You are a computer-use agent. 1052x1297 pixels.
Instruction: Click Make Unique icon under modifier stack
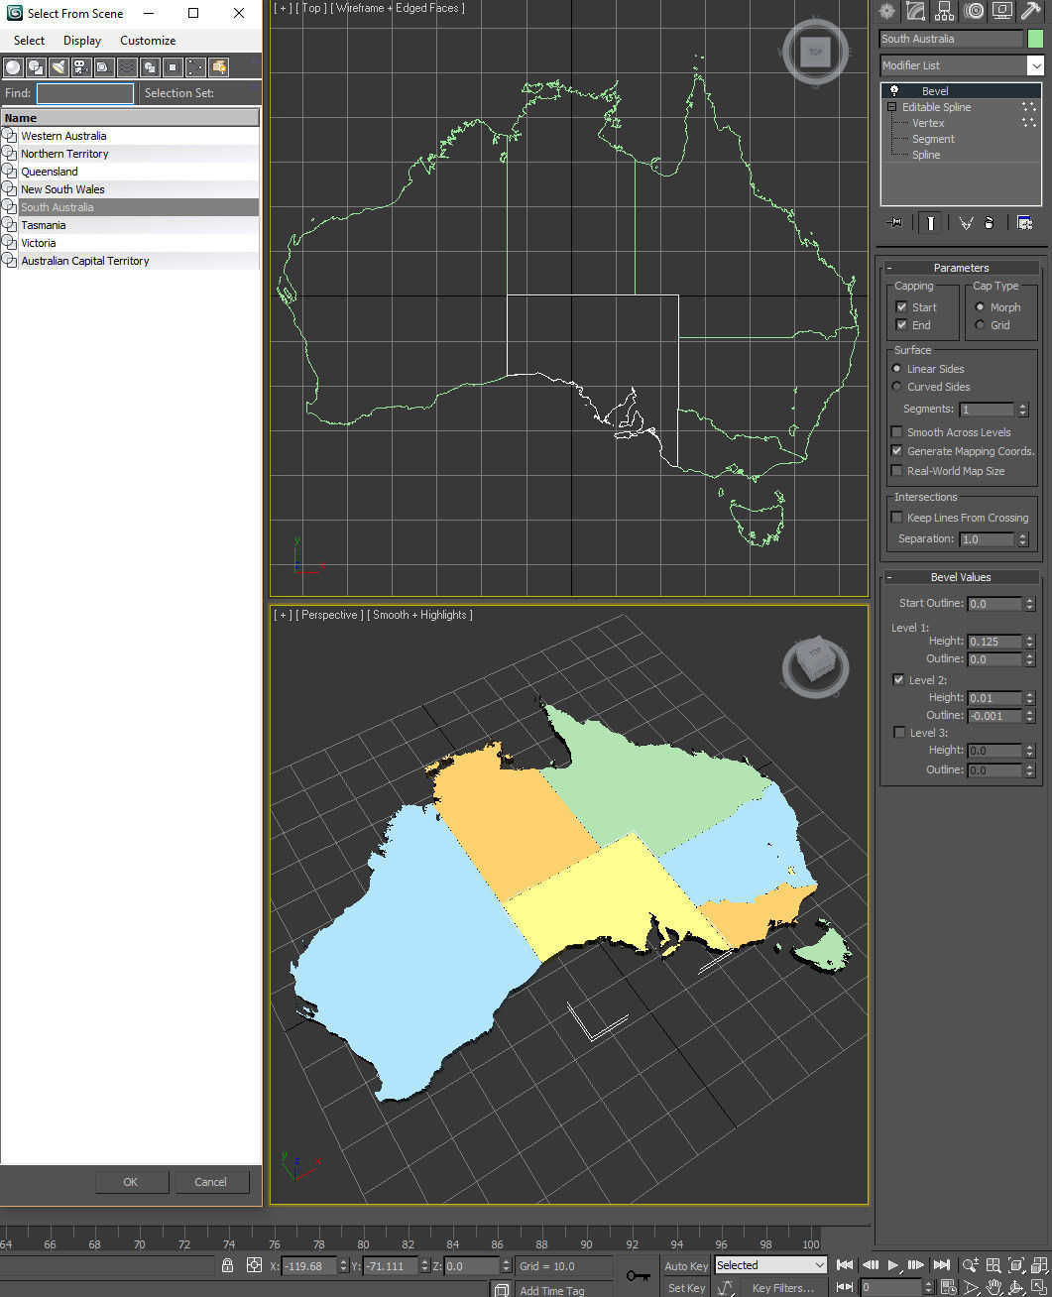966,223
